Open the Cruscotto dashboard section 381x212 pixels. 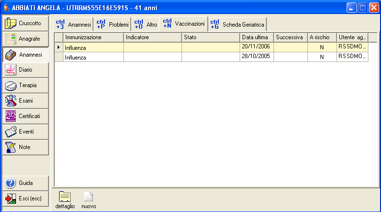coord(25,23)
